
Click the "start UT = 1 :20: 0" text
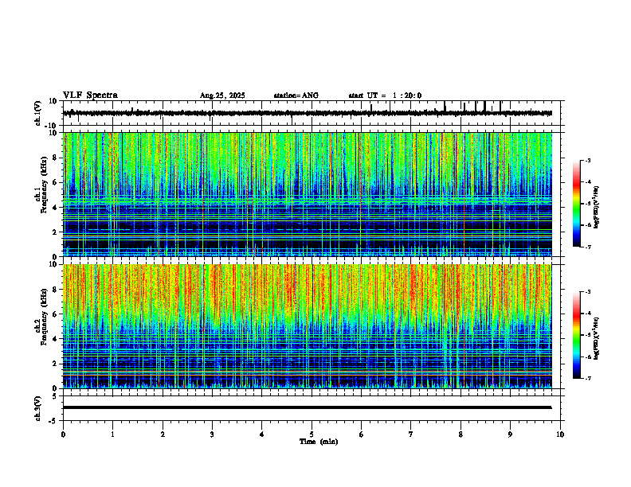tap(385, 95)
